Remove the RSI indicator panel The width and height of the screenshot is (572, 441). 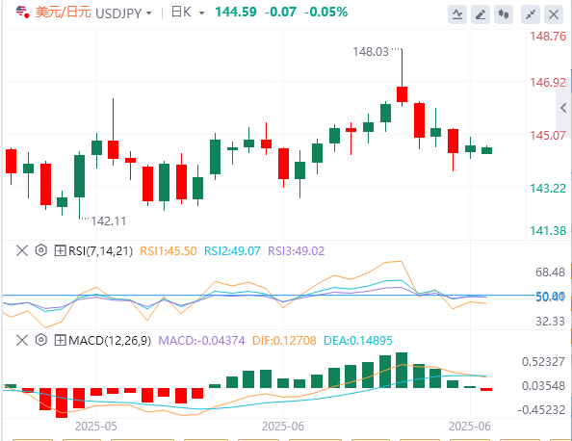pyautogui.click(x=22, y=250)
